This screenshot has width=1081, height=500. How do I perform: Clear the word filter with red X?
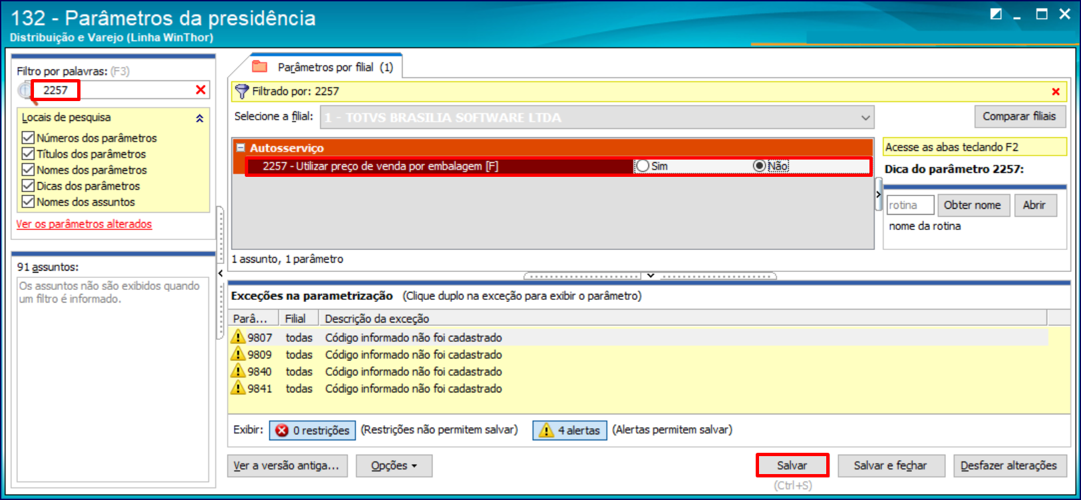tap(200, 90)
